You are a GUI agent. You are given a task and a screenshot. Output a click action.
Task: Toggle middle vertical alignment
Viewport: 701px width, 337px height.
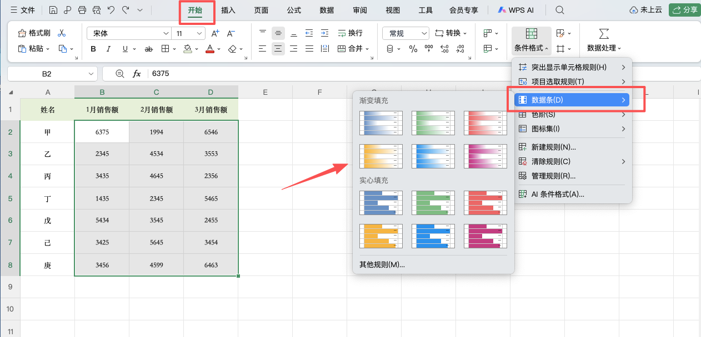point(278,33)
